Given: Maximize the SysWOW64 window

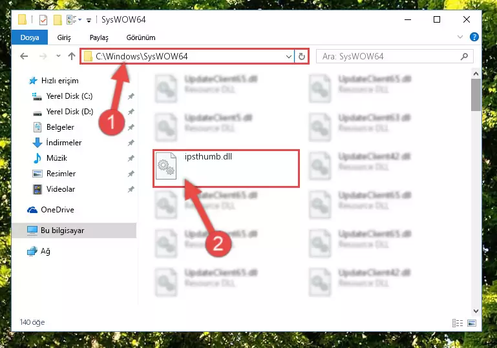Looking at the screenshot, I should [x=437, y=19].
